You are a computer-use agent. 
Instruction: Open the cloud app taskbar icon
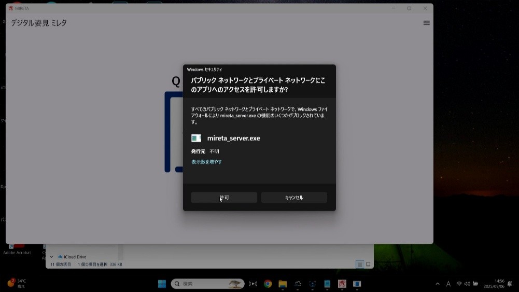tap(298, 284)
